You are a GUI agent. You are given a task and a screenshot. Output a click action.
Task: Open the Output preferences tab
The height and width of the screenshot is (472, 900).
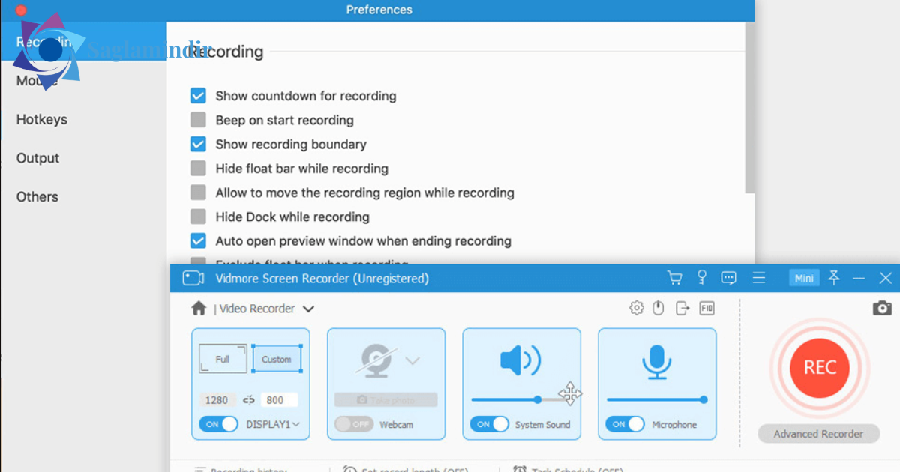click(37, 158)
